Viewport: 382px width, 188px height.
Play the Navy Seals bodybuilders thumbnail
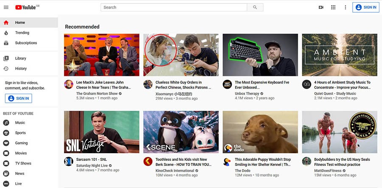pos(340,132)
